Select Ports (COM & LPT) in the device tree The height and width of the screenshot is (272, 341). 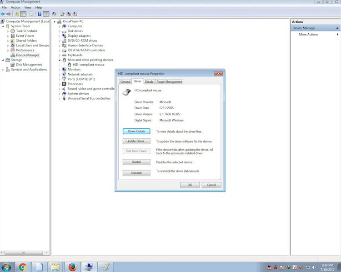coord(81,79)
